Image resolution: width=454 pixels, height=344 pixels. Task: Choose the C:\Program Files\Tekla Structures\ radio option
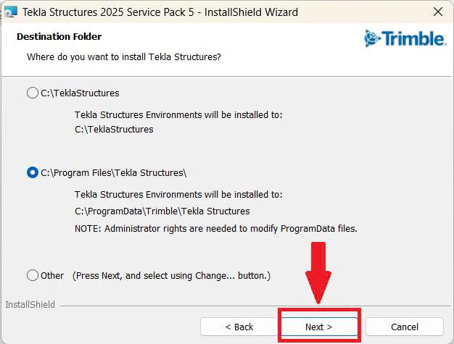click(x=33, y=172)
